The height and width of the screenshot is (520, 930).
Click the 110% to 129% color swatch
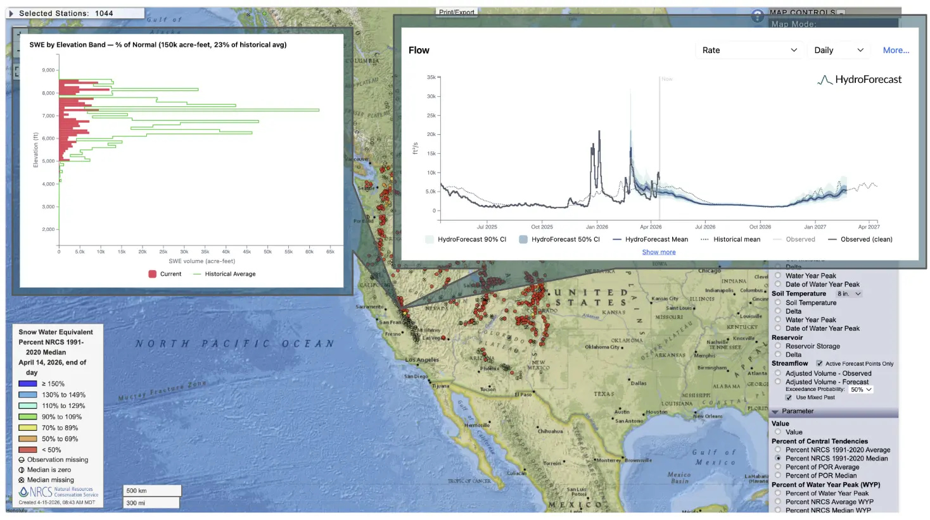coord(28,406)
